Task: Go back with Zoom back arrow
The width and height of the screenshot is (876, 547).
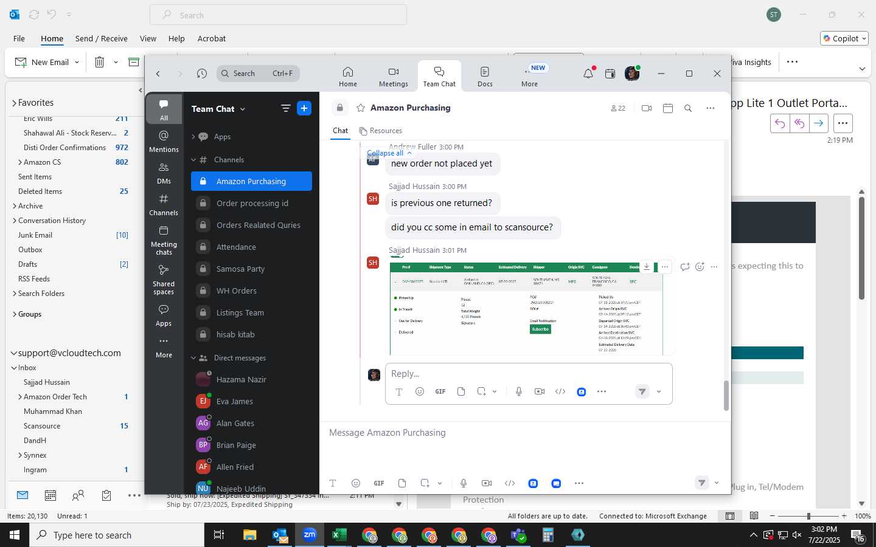Action: point(158,74)
